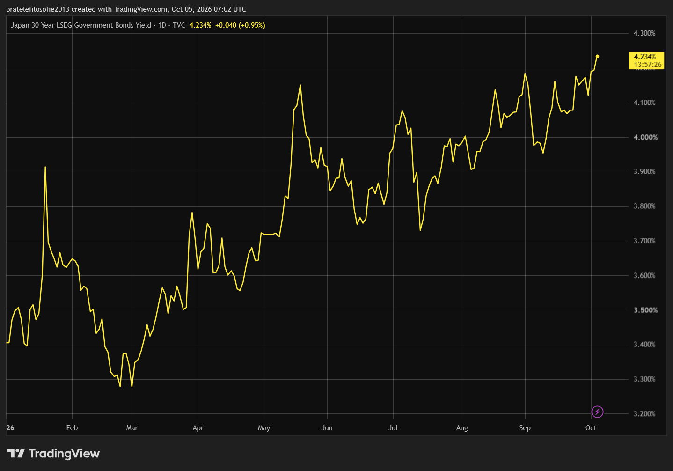
Task: Click the 3.300% price axis label
Action: pos(644,379)
